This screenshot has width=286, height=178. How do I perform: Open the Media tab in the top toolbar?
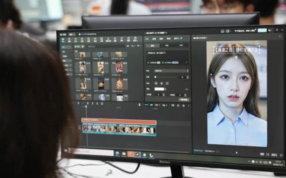63,40
